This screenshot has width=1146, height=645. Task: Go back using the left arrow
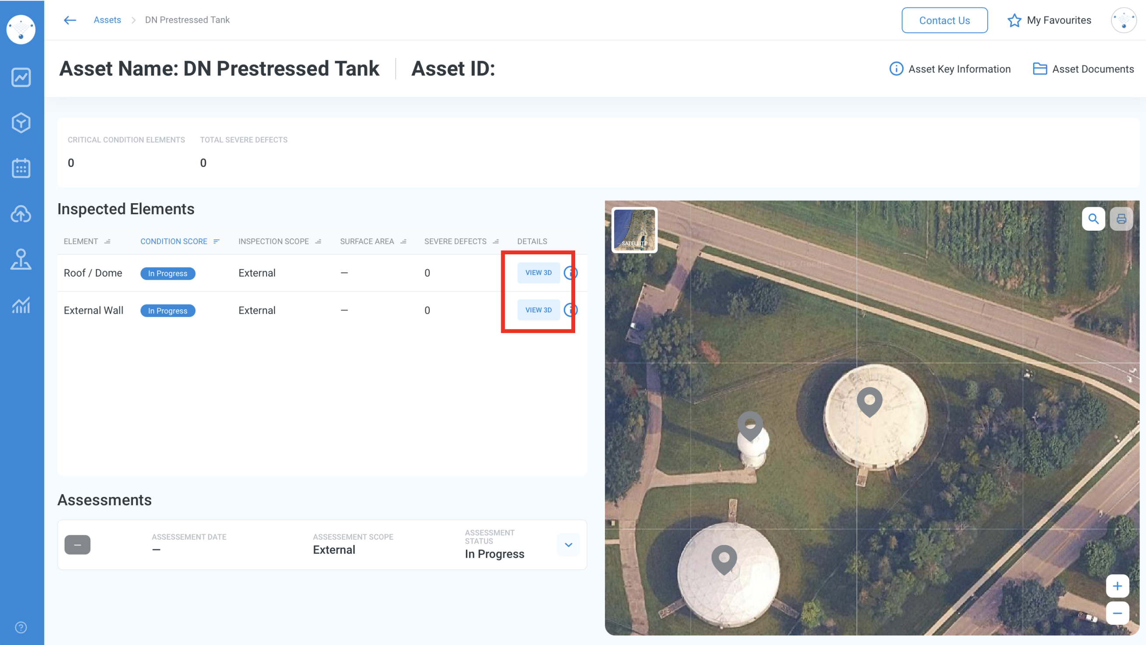click(70, 20)
